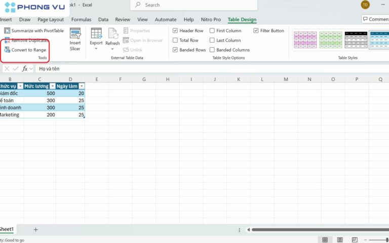Open Ngày làm column filter dropdown
Image resolution: width=389 pixels, height=243 pixels.
pyautogui.click(x=82, y=86)
